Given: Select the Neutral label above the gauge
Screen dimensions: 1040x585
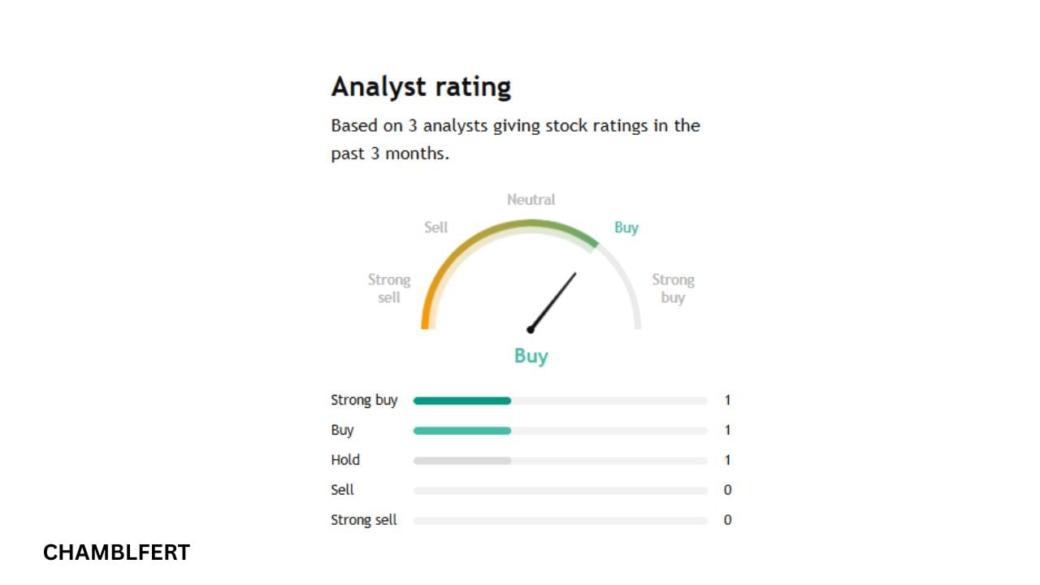Looking at the screenshot, I should click(x=531, y=199).
